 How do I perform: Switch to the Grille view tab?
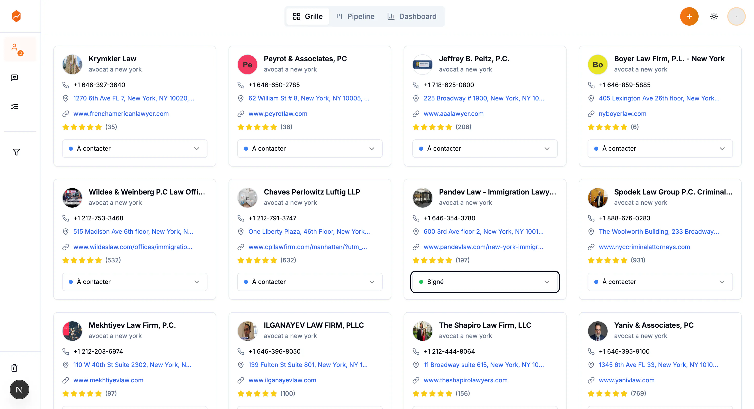tap(308, 16)
